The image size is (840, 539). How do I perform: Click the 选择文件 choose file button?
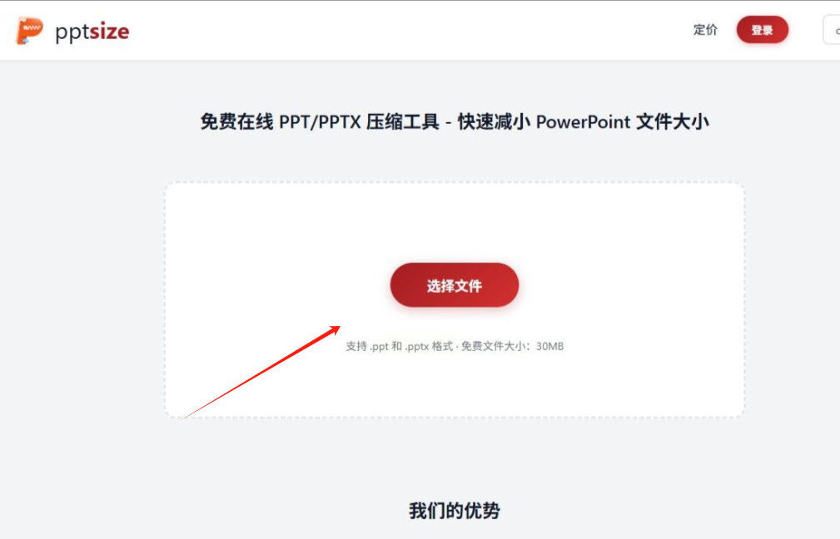(x=455, y=285)
